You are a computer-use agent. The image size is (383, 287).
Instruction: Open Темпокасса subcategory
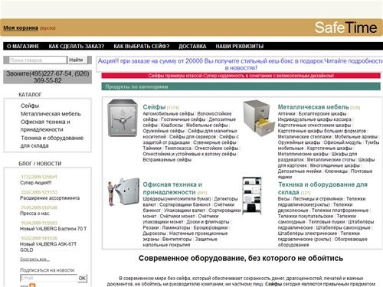click(x=178, y=148)
